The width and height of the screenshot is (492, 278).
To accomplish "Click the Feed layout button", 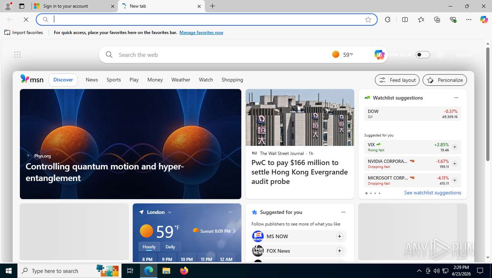I will tap(397, 80).
